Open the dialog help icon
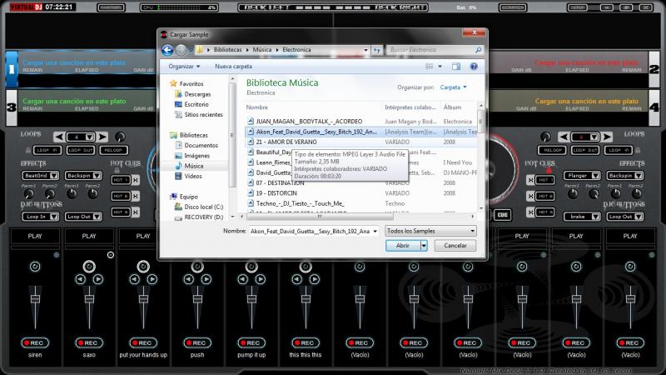The image size is (666, 375). tap(474, 67)
